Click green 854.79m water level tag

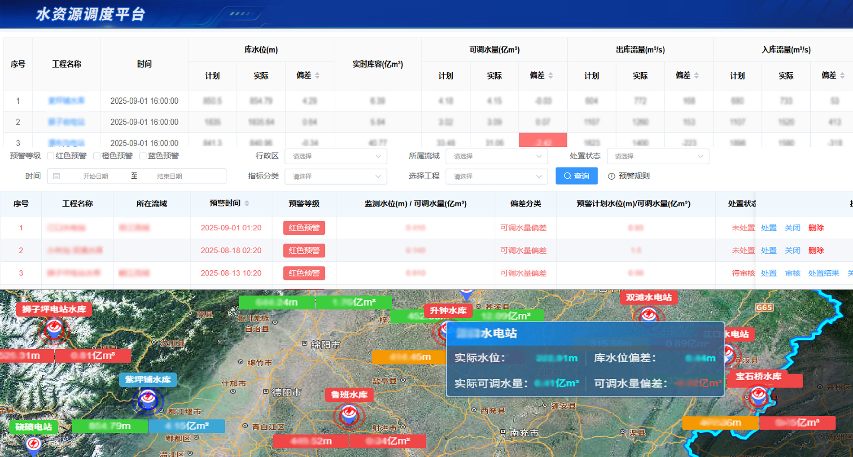pos(110,426)
